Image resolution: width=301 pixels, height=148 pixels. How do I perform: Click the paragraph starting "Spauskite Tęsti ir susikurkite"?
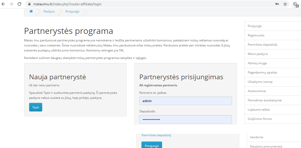click(x=73, y=95)
